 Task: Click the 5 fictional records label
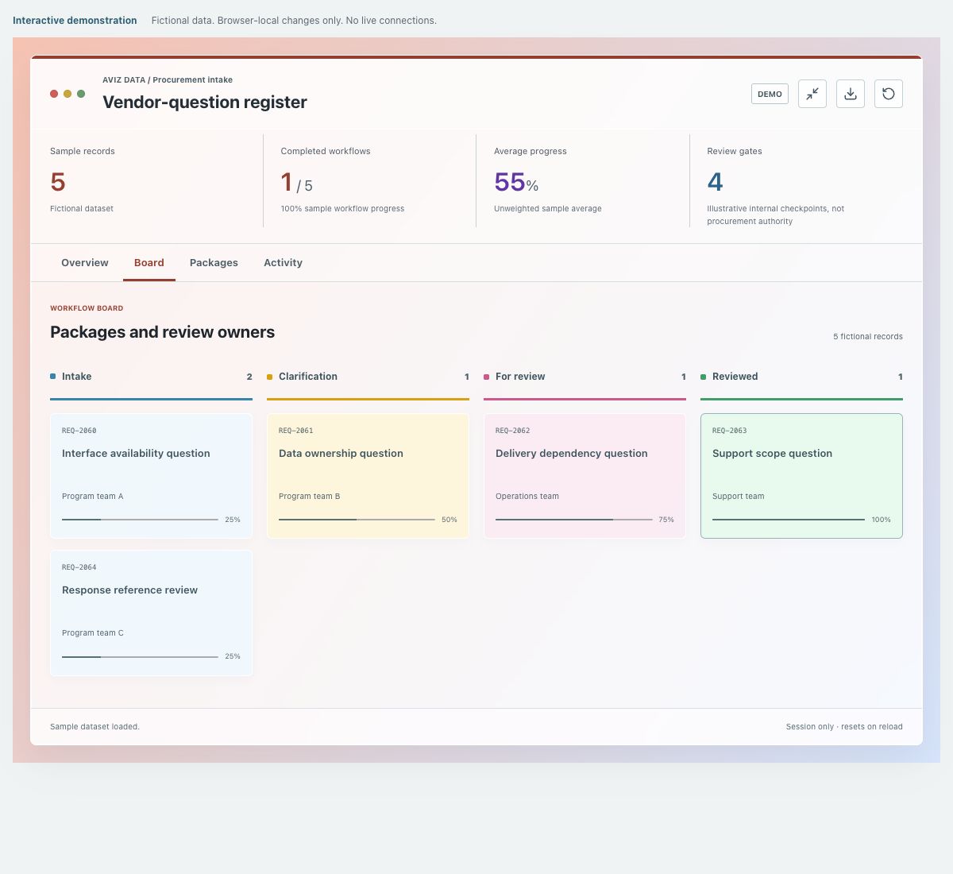coord(868,337)
